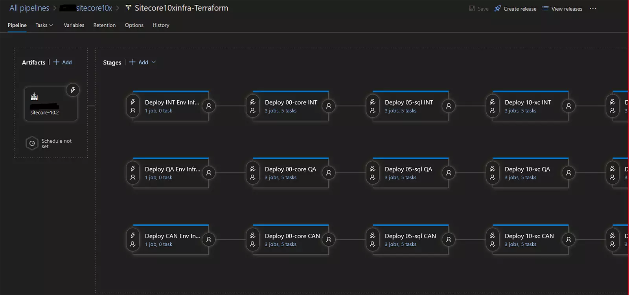Click the sitecore-10.2 build artifact icon
Screen dimensions: 629x295
pyautogui.click(x=34, y=96)
